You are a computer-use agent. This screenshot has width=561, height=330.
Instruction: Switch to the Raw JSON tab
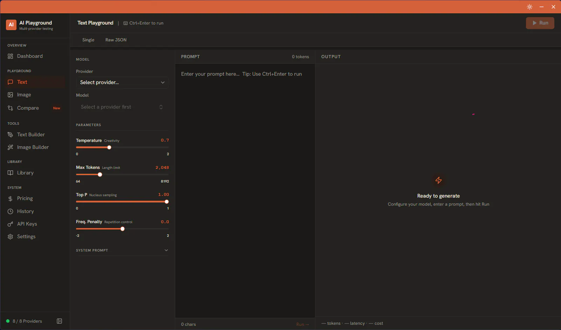(116, 40)
